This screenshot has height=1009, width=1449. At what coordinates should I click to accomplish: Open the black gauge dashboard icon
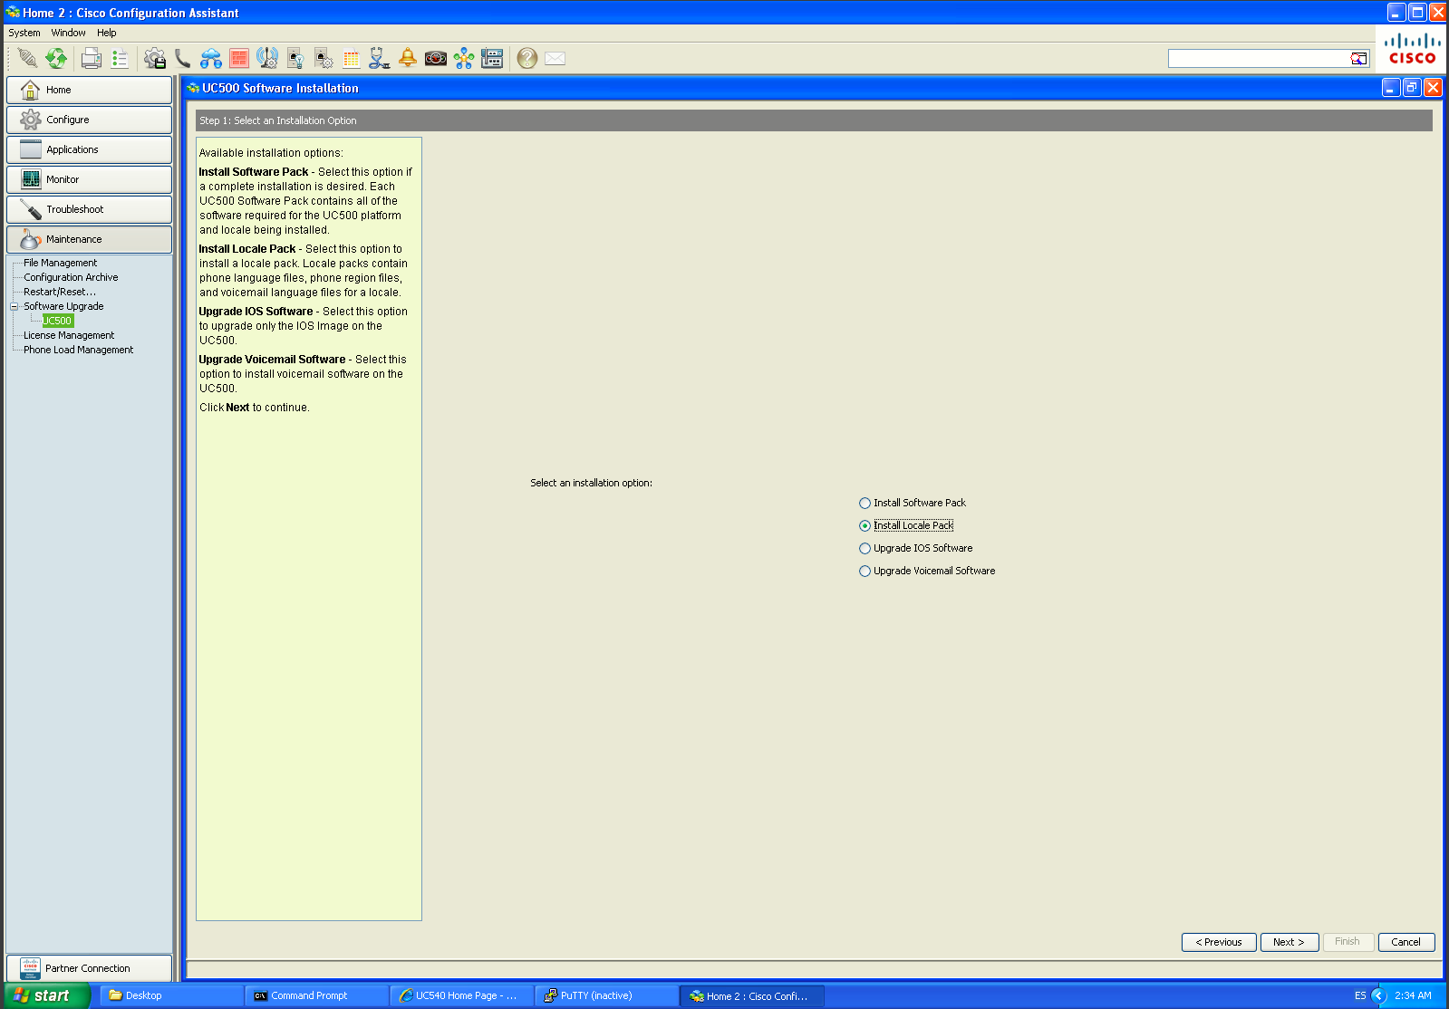point(436,58)
